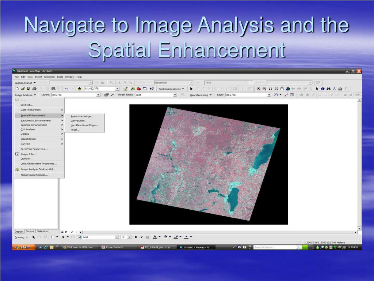Toggle Italic text formatting
The image size is (374, 281).
tap(142, 237)
